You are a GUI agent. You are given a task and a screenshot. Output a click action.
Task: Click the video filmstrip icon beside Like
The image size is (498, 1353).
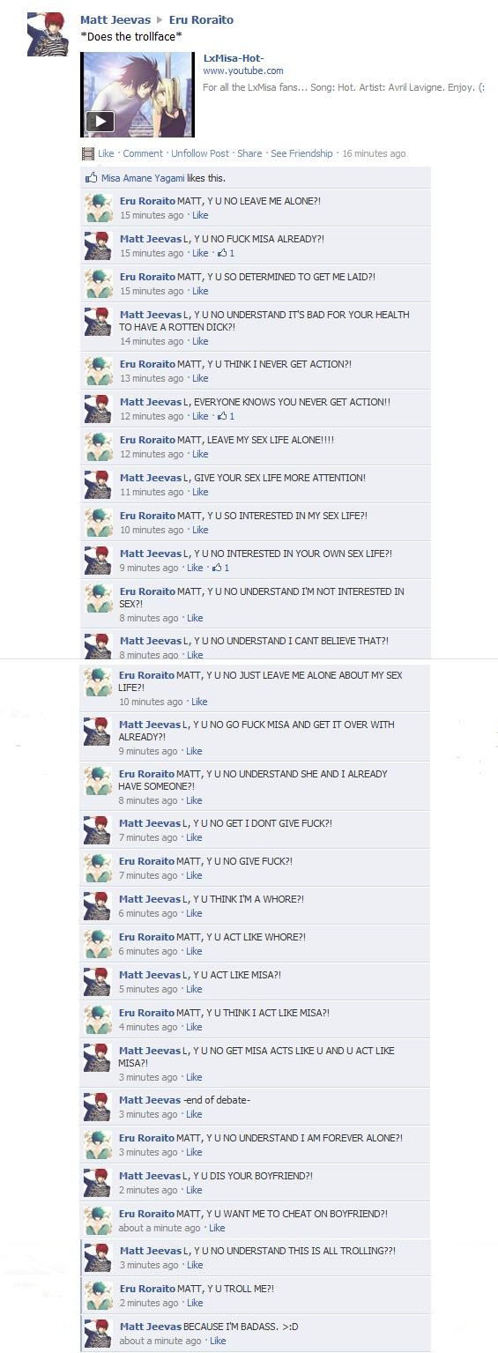(87, 153)
